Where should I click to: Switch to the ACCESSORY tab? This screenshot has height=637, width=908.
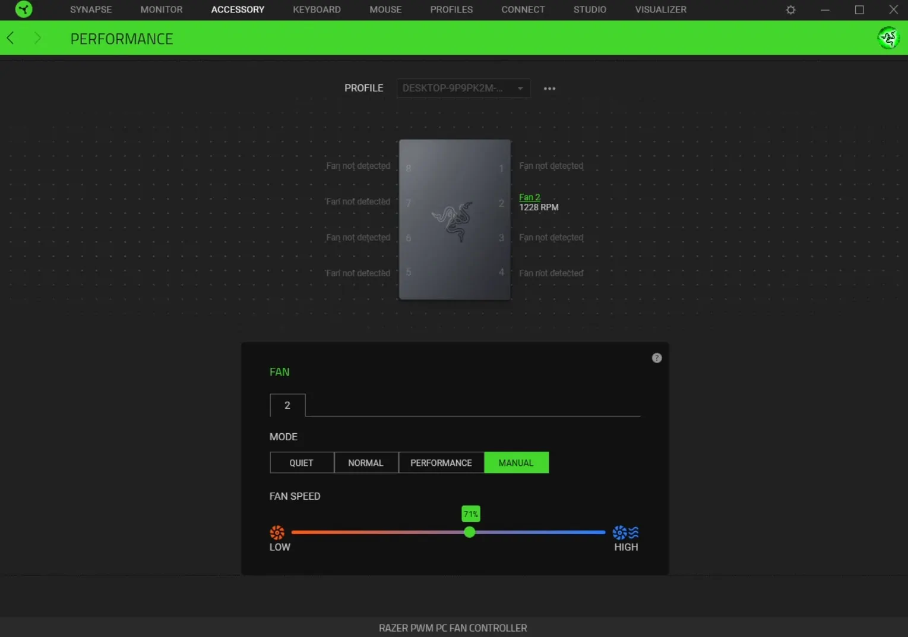pos(238,10)
